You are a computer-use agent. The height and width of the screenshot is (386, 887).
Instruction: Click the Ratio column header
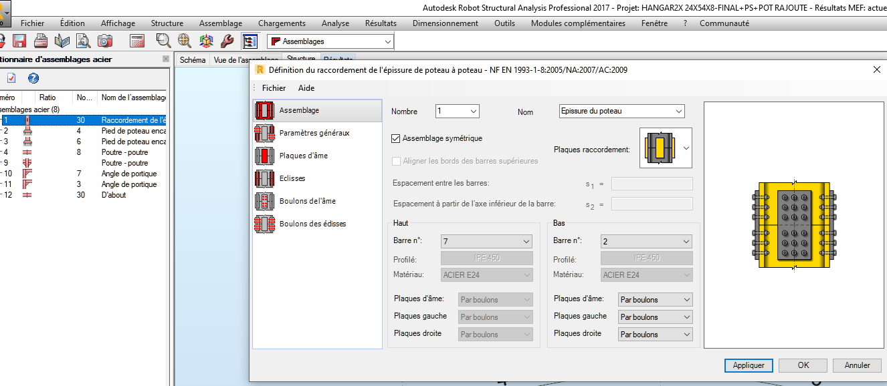coord(47,98)
